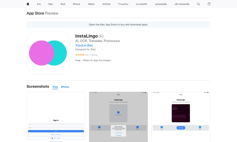The image size is (237, 142).
Task: Click the 'Designed for iPad' text
Action: (85, 49)
